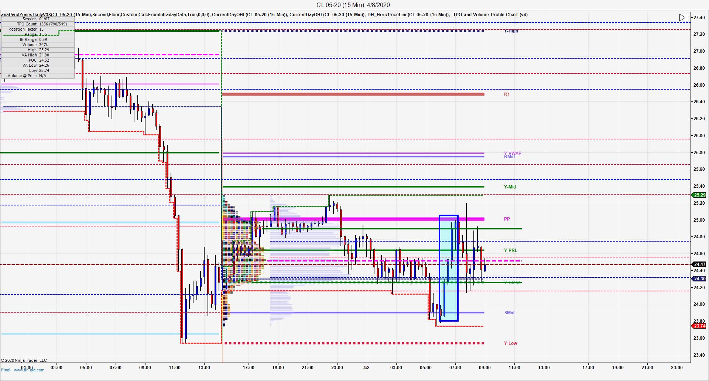Select the 24.80 price axis label
Viewport: 709px width, 381px height.
(699, 237)
